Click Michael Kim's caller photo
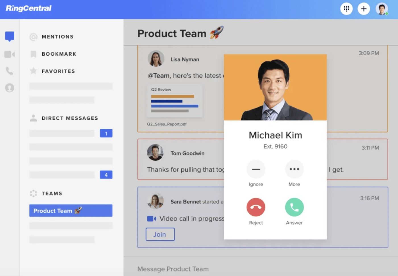Viewport: 398px width, 276px height. click(x=275, y=87)
